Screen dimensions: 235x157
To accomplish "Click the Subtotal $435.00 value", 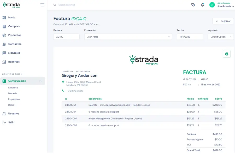I will (217, 134).
